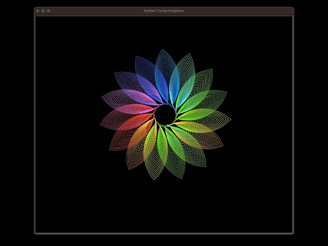Click the black center circle of the flower
This screenshot has width=328, height=246.
[165, 115]
